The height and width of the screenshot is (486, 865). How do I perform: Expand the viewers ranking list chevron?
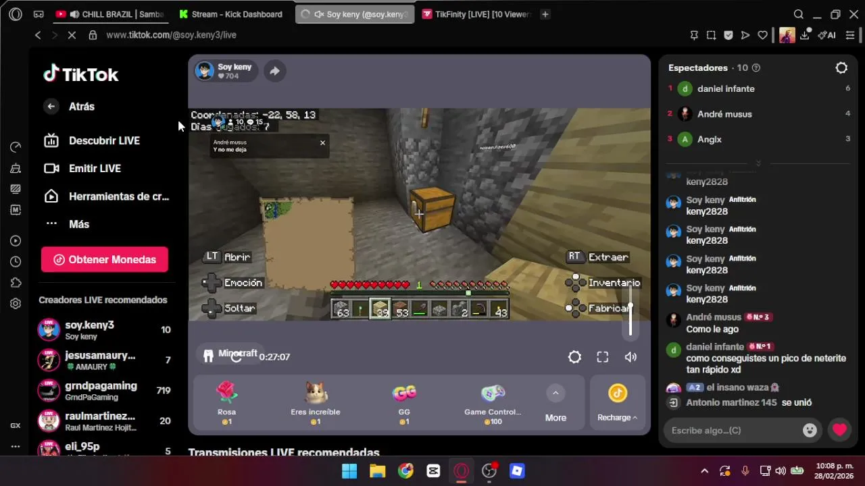[x=758, y=163]
